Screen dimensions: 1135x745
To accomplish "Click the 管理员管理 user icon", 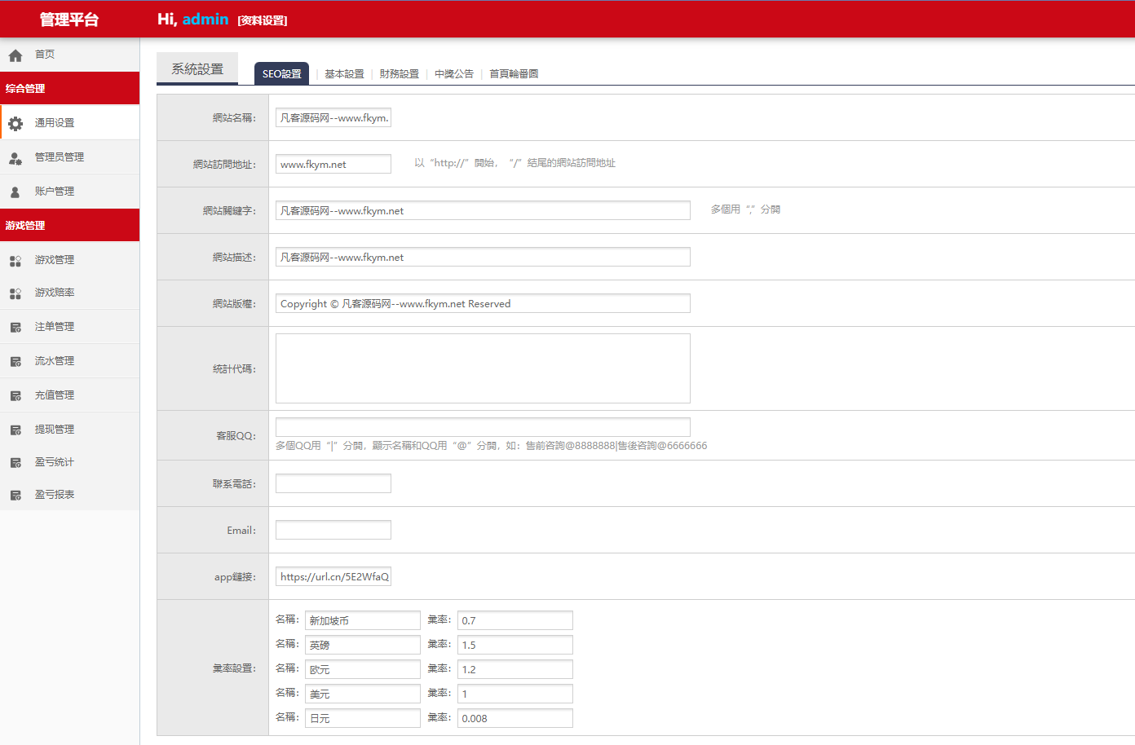I will 15,158.
